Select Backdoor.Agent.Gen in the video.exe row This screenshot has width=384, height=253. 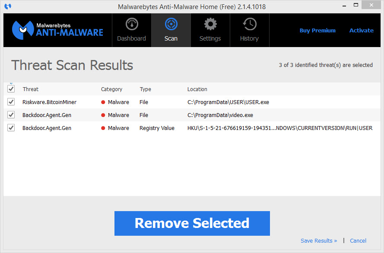point(47,115)
